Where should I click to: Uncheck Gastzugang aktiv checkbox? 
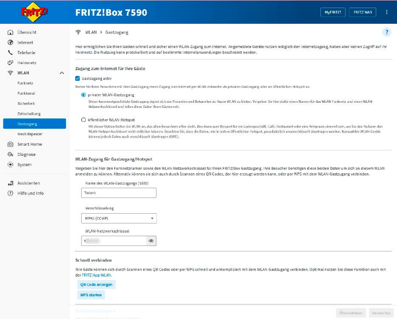point(77,79)
